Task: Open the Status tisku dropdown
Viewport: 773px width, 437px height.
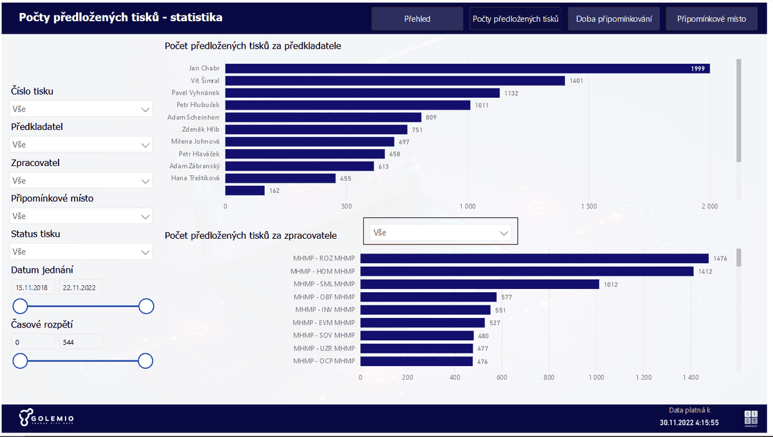Action: tap(81, 252)
